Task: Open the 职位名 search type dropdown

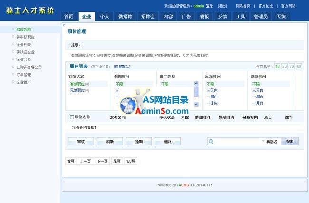Action: click(x=270, y=142)
